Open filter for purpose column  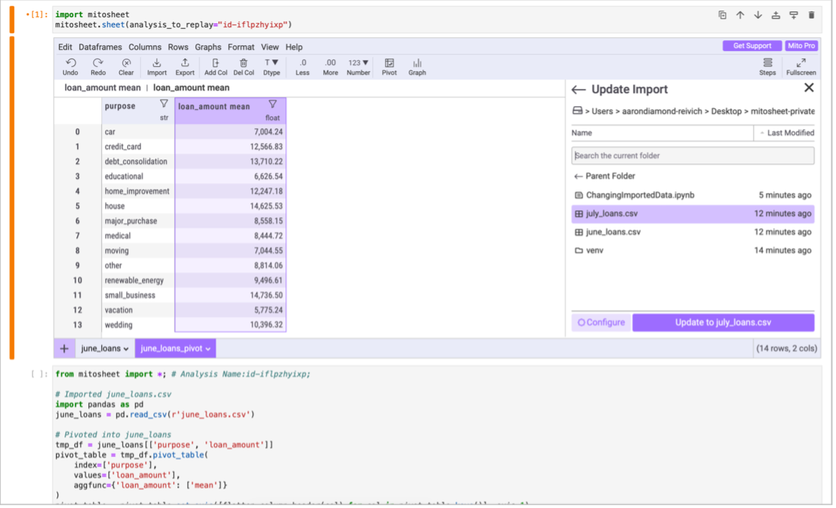point(164,105)
